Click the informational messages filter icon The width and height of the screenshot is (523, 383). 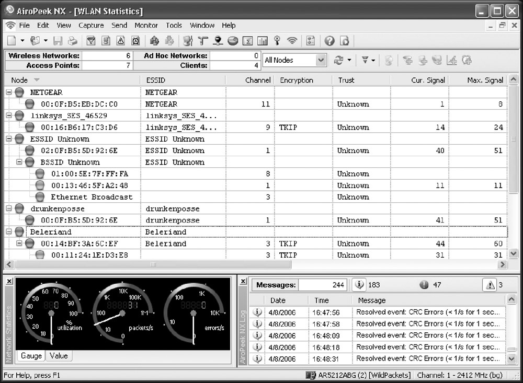pos(359,285)
